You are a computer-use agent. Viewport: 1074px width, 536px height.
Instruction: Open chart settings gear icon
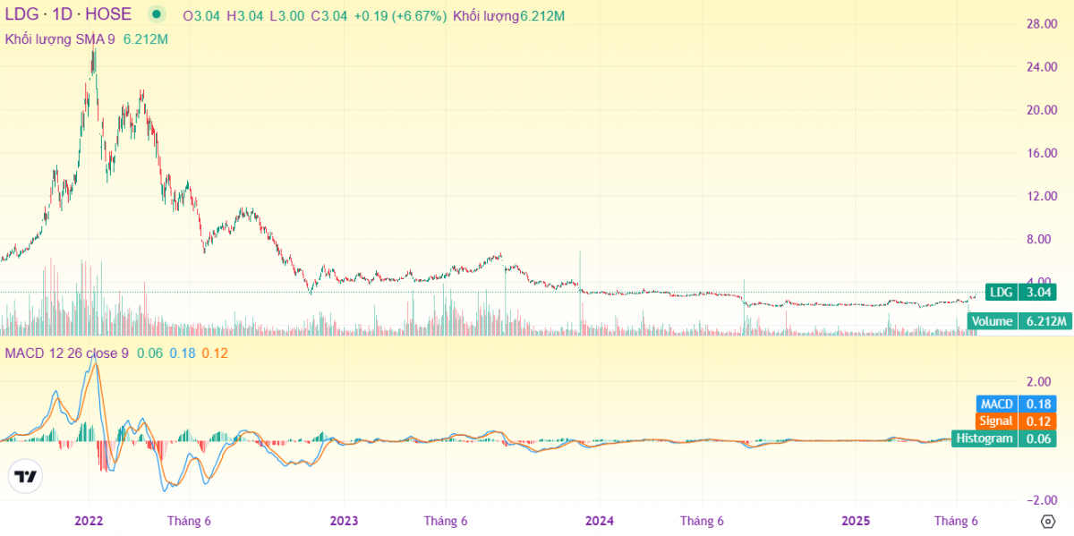(1047, 521)
